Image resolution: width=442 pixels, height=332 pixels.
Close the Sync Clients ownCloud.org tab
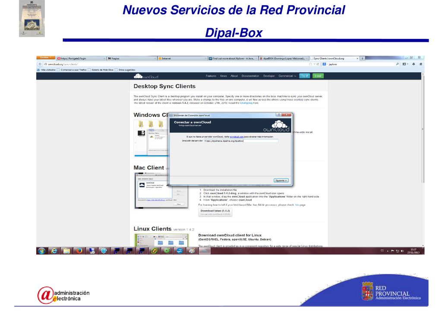[357, 58]
